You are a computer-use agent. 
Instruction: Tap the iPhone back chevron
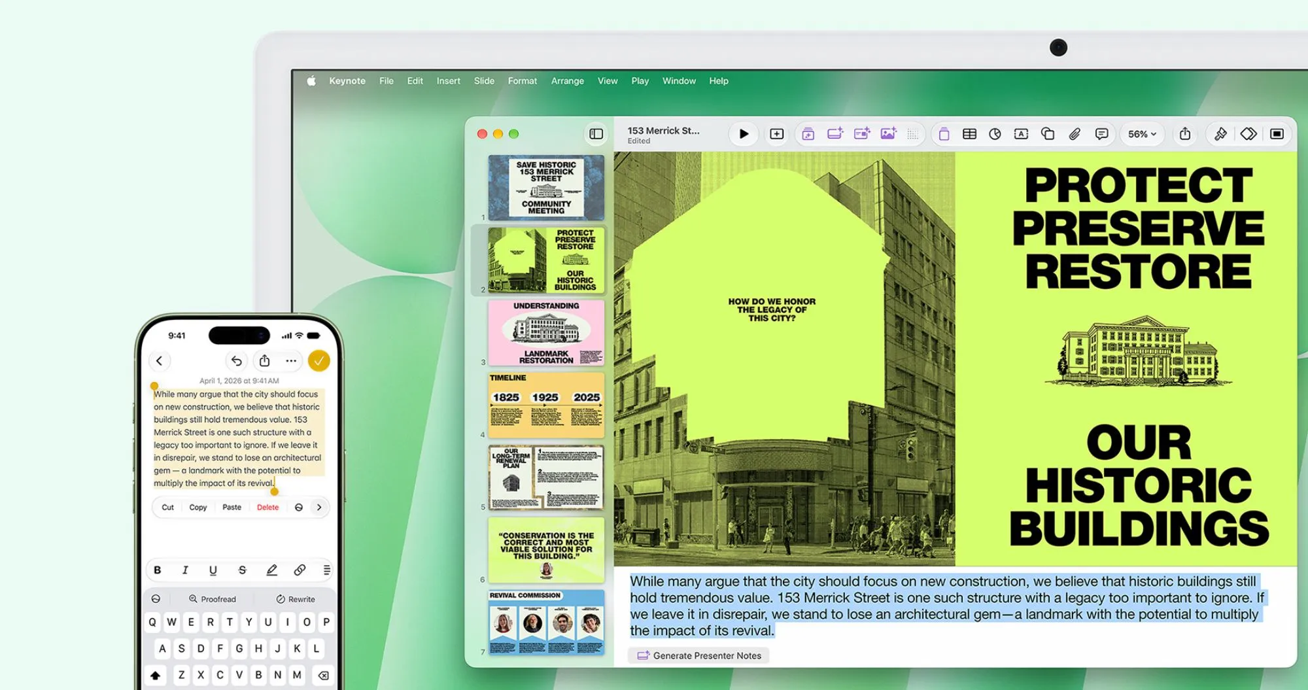(159, 361)
